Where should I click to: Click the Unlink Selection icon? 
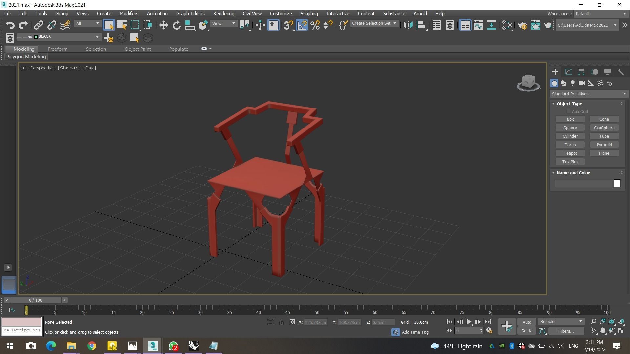52,25
